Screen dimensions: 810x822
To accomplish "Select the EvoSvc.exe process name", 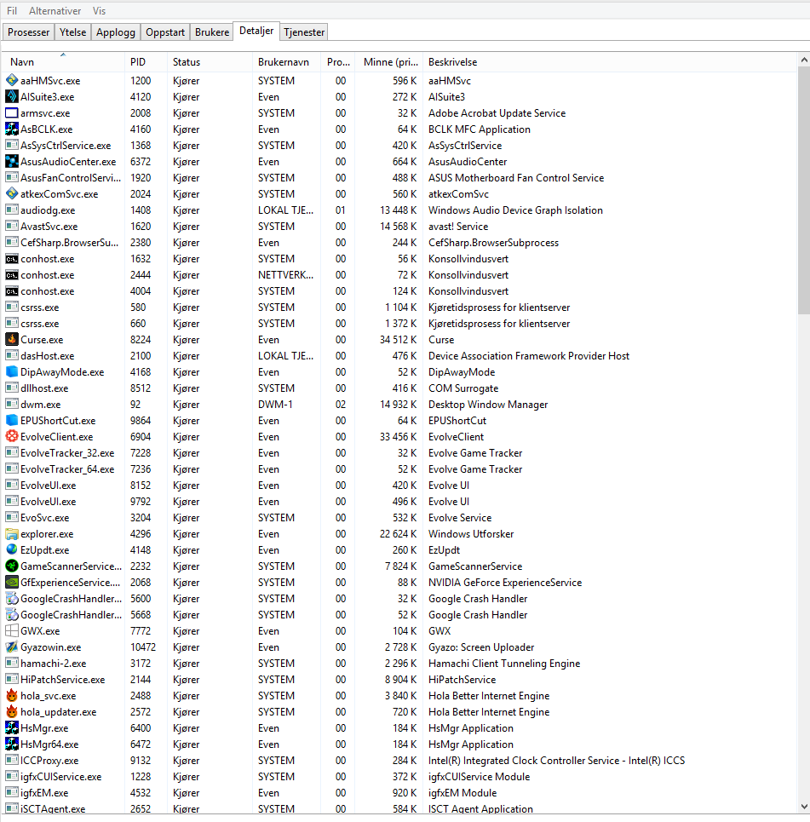I will (44, 517).
